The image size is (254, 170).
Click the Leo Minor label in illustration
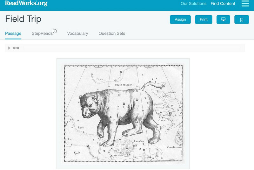(139, 141)
